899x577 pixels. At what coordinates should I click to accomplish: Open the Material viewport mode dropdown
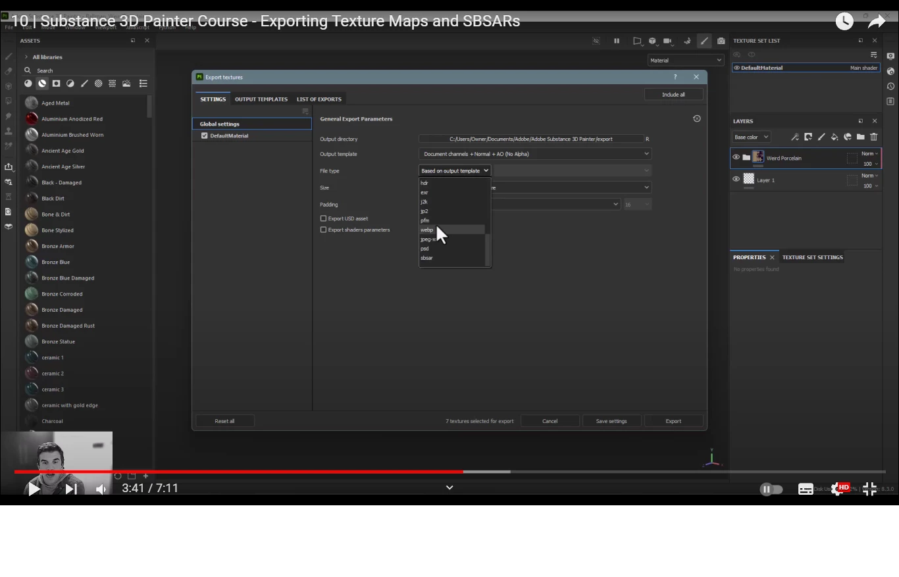tap(685, 61)
